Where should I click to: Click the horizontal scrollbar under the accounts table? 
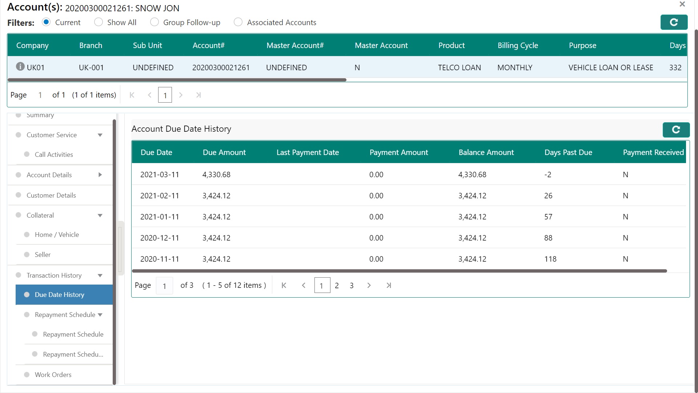[x=177, y=80]
